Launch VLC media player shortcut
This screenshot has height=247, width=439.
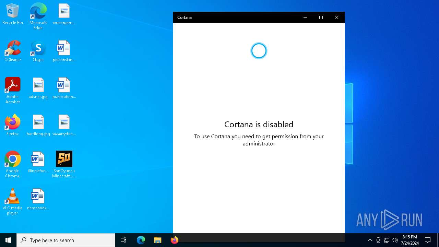pos(13,202)
